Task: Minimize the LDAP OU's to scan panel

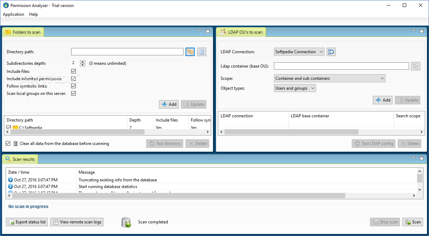Action: tap(413, 31)
